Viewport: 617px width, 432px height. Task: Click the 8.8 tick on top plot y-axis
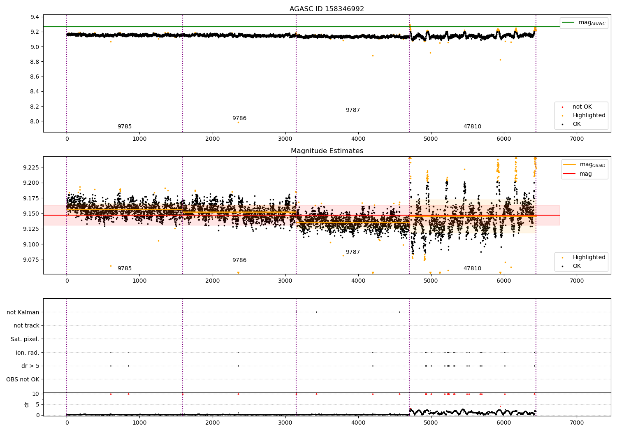[x=35, y=62]
